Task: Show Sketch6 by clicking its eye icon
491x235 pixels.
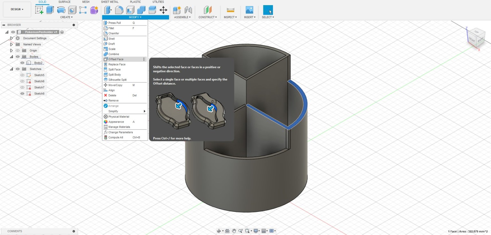Action: [x=23, y=81]
